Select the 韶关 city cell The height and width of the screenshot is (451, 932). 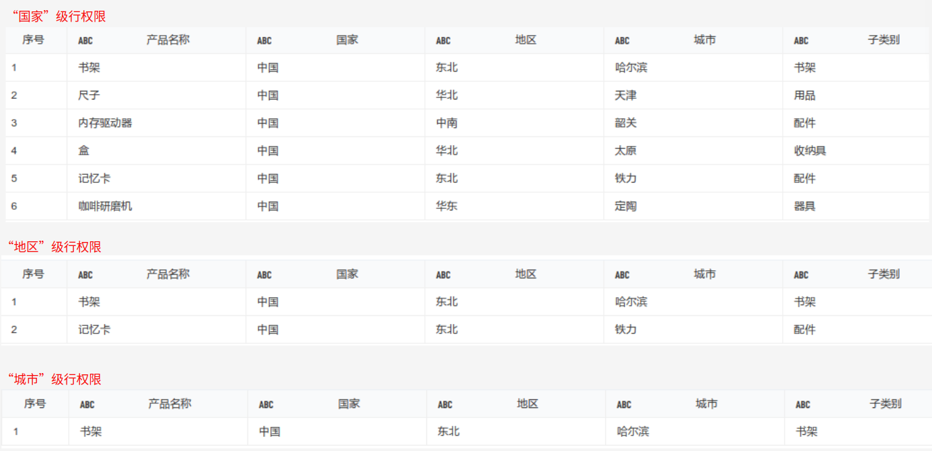click(625, 123)
